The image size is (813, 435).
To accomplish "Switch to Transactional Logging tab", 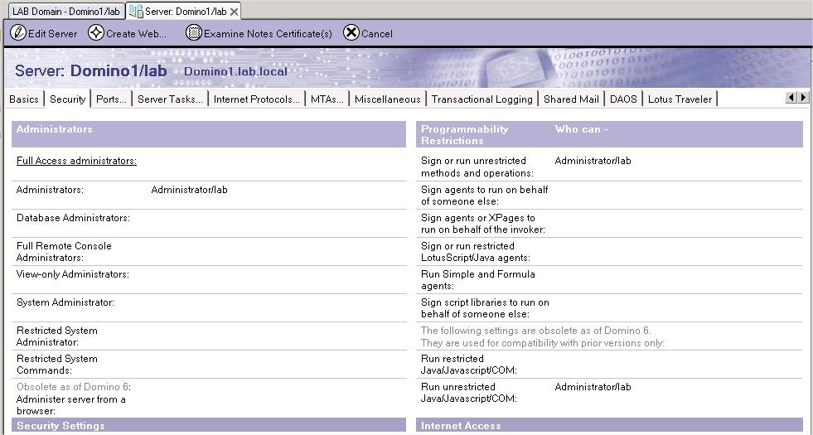I will click(482, 99).
